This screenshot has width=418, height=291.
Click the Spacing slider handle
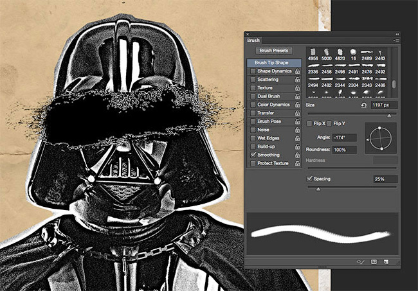pyautogui.click(x=318, y=190)
